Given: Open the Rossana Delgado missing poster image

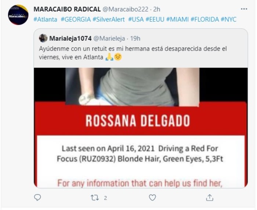Looking at the screenshot, I should [x=141, y=128].
